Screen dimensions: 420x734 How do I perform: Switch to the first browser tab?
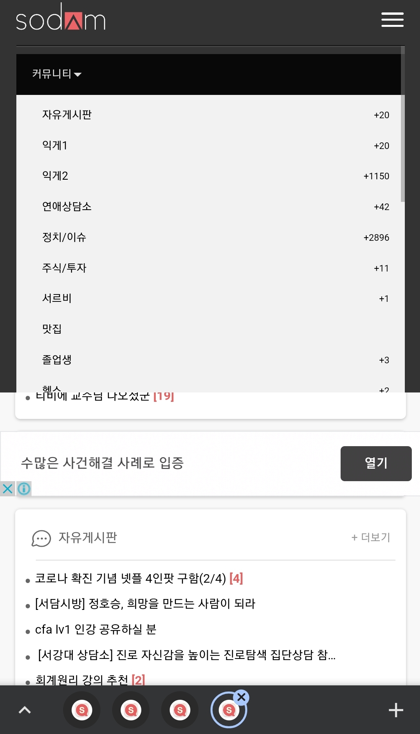(82, 710)
